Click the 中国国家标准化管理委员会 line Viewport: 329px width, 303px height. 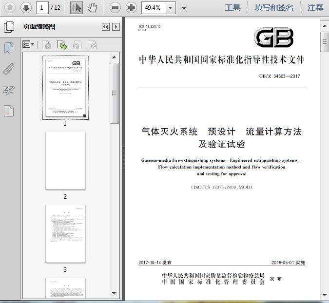[213, 282]
